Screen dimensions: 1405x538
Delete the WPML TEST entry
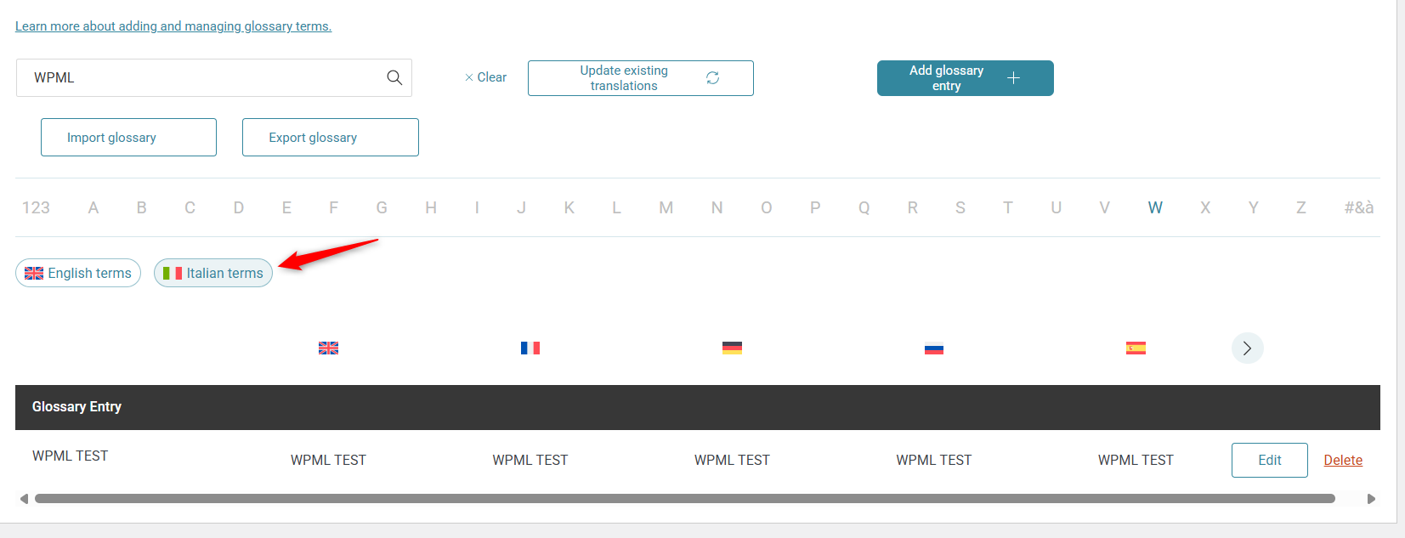[1343, 460]
